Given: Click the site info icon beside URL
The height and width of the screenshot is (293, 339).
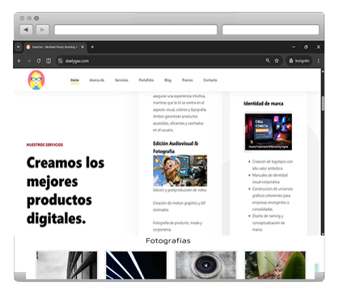Looking at the screenshot, I should [60, 61].
